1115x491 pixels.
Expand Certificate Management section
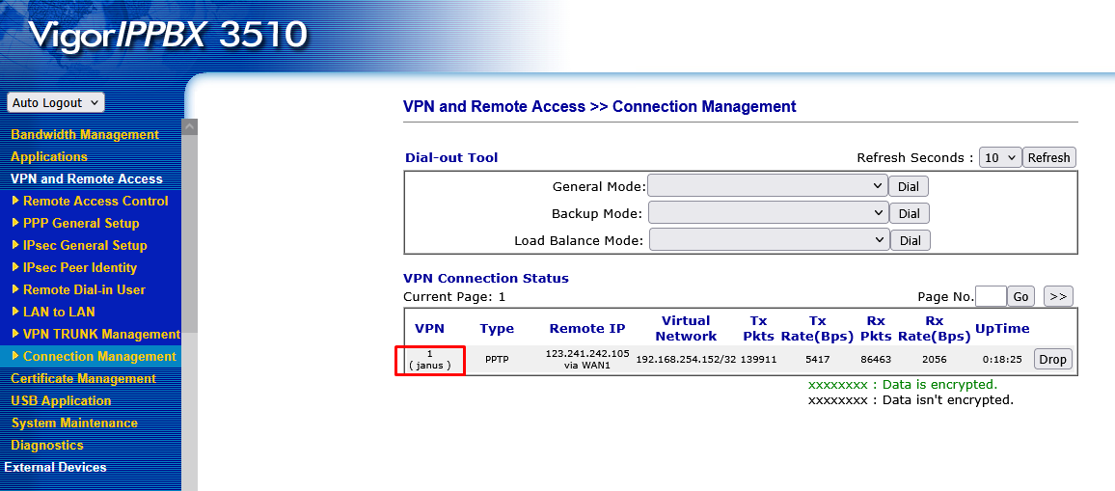[83, 378]
